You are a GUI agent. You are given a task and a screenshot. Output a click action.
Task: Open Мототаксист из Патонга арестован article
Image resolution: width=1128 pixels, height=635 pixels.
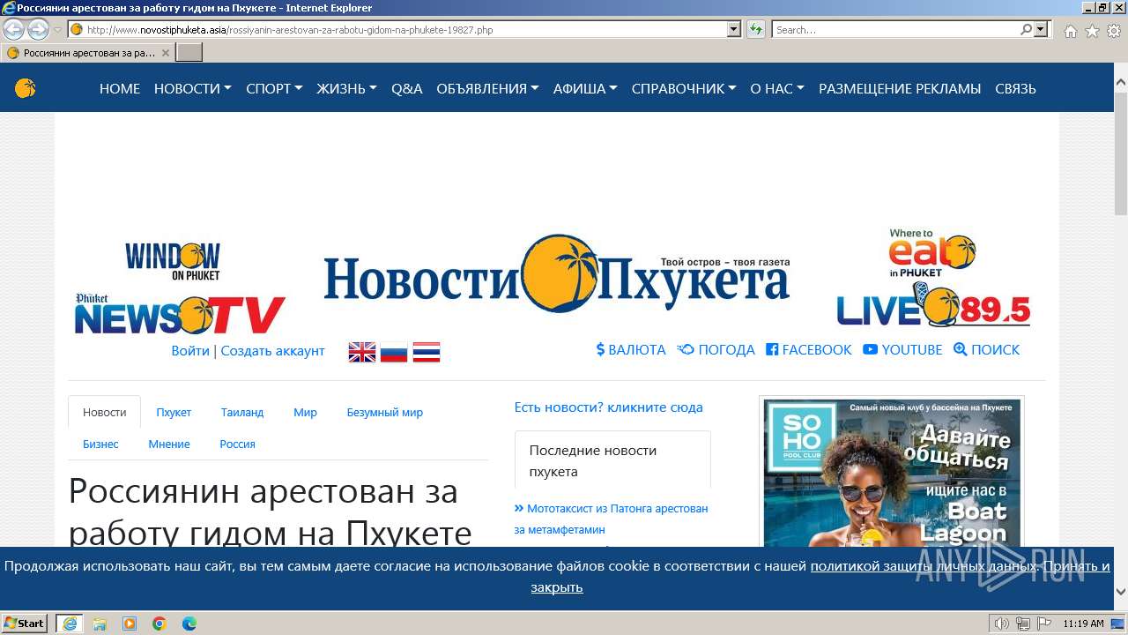(612, 519)
